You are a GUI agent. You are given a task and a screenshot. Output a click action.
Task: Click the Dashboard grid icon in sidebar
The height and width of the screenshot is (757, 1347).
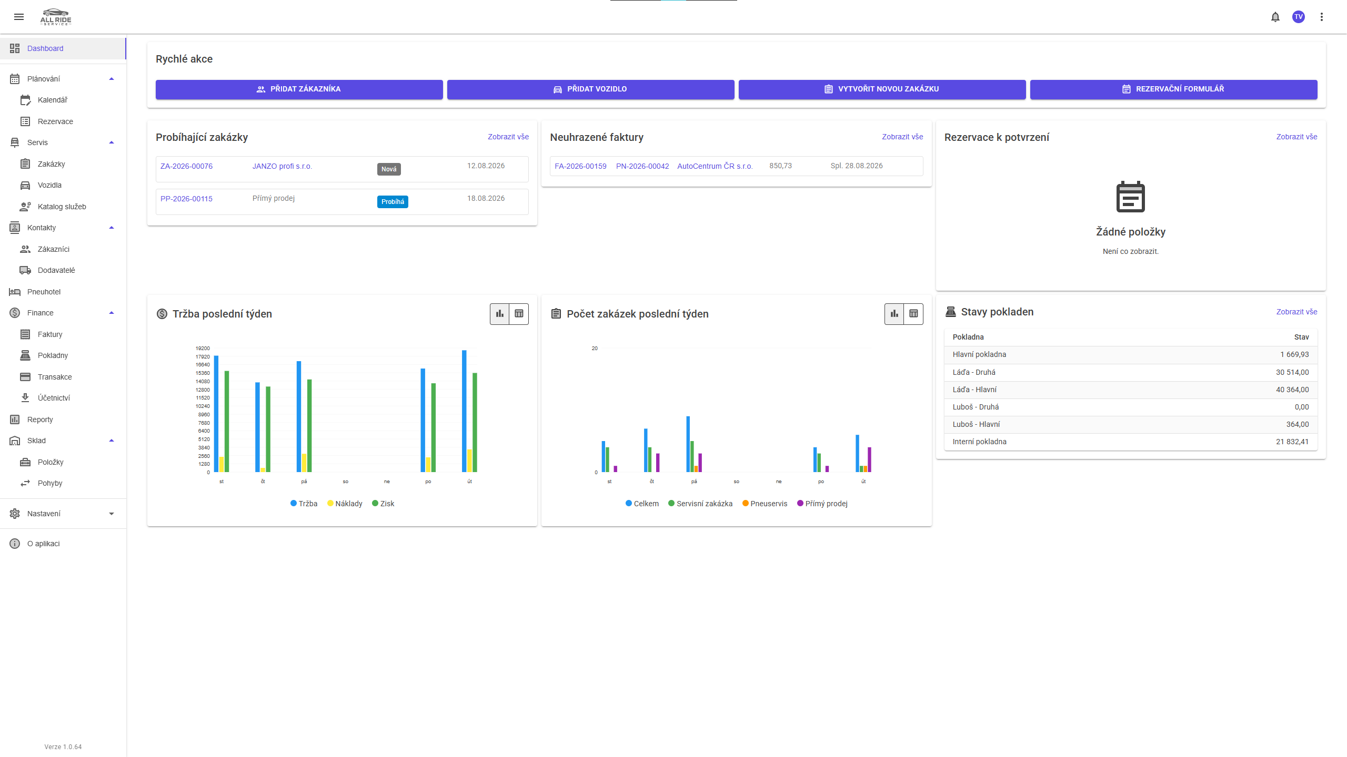tap(15, 48)
